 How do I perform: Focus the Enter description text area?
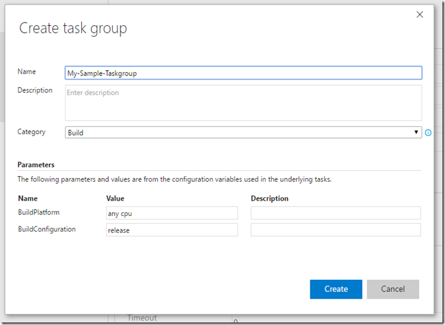(243, 103)
